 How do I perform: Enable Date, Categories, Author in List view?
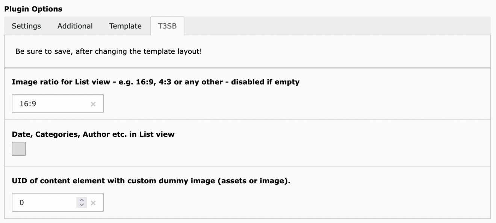pos(19,149)
